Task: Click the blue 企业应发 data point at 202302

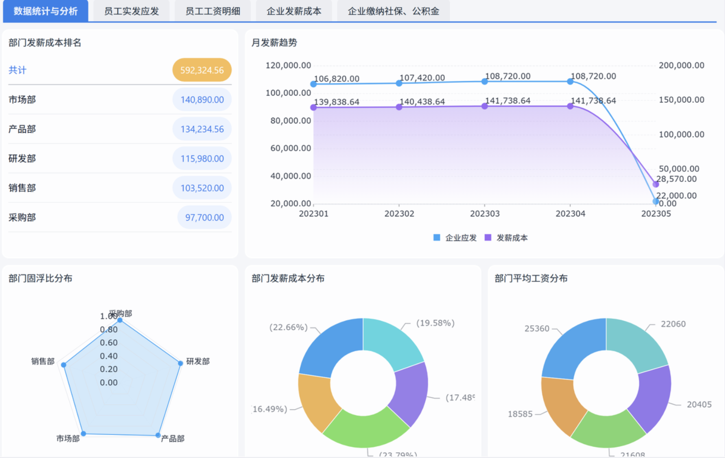Action: click(399, 83)
